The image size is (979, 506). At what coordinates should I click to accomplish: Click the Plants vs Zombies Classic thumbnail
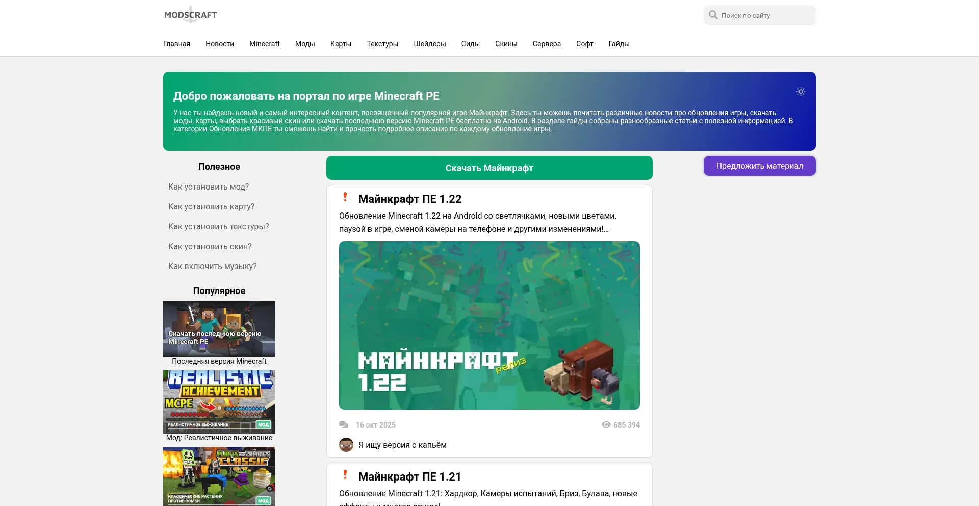pyautogui.click(x=219, y=476)
